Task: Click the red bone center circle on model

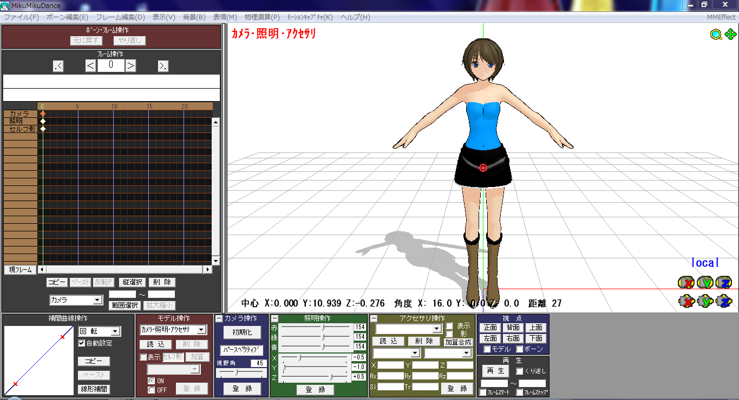Action: point(483,168)
